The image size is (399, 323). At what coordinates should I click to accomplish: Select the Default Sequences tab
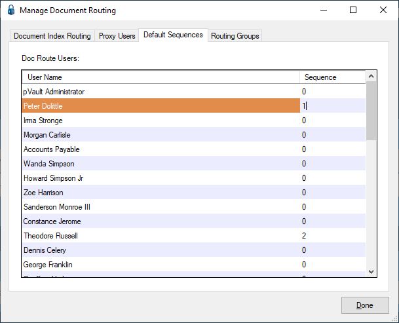(173, 35)
